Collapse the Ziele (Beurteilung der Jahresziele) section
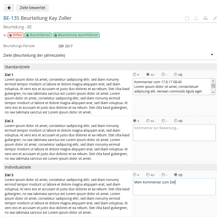 click(x=212, y=55)
